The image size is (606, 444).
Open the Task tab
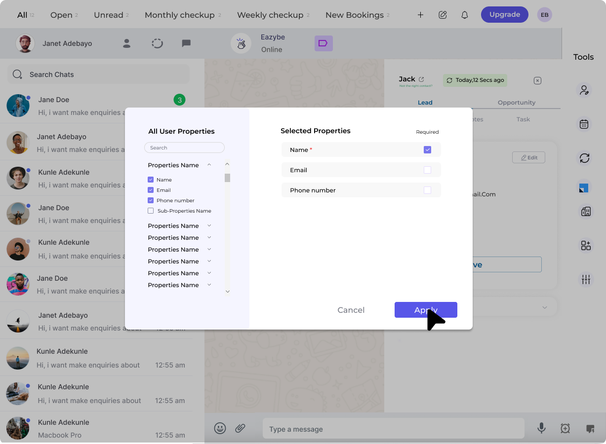tap(523, 119)
